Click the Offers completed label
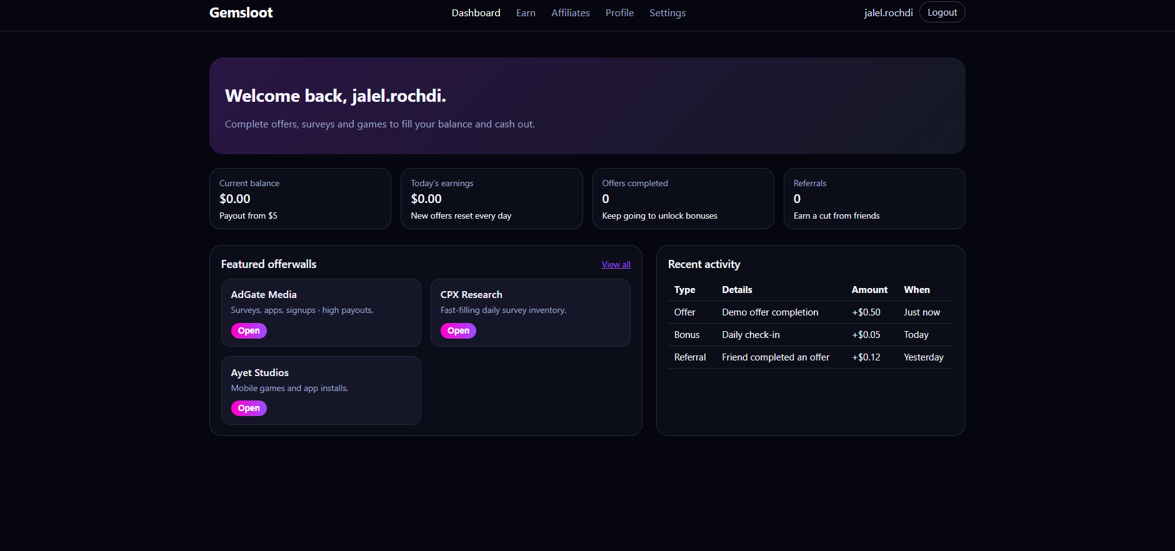The height and width of the screenshot is (551, 1175). coord(635,183)
